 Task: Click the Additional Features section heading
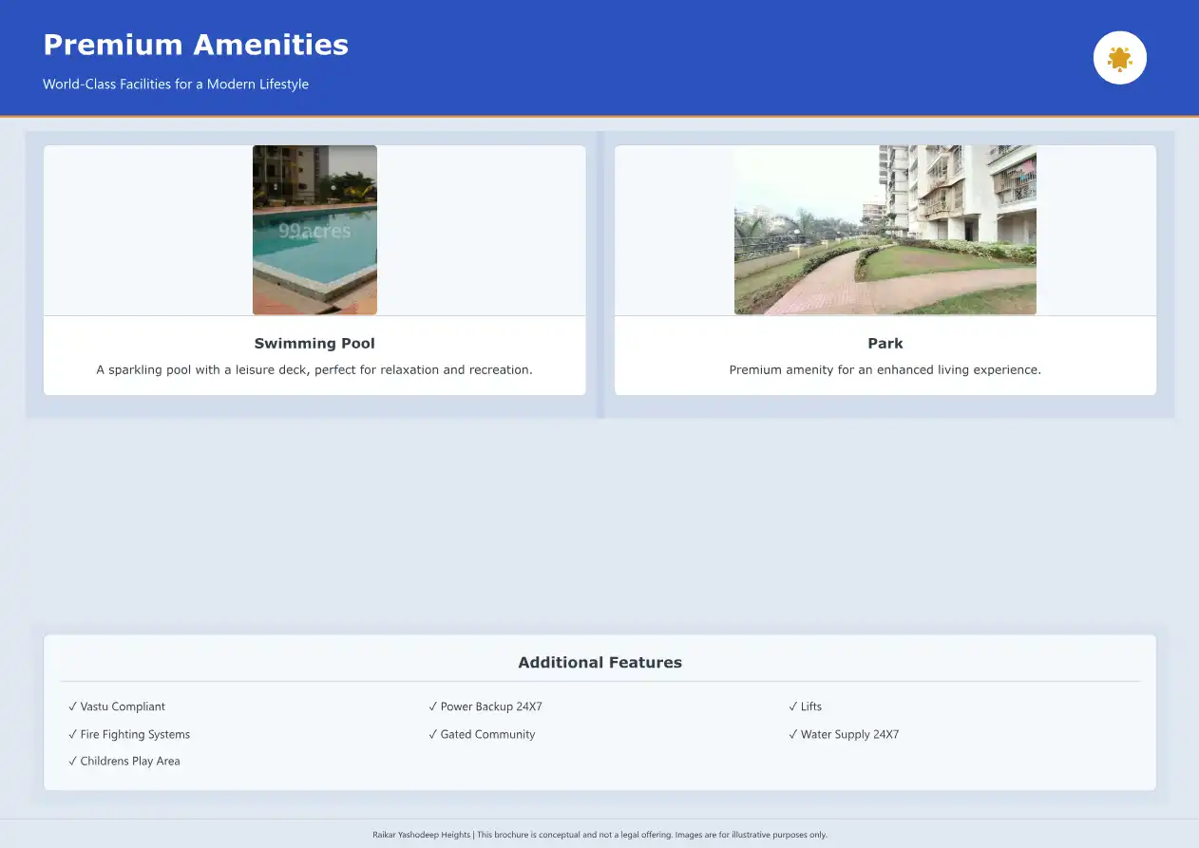point(599,663)
